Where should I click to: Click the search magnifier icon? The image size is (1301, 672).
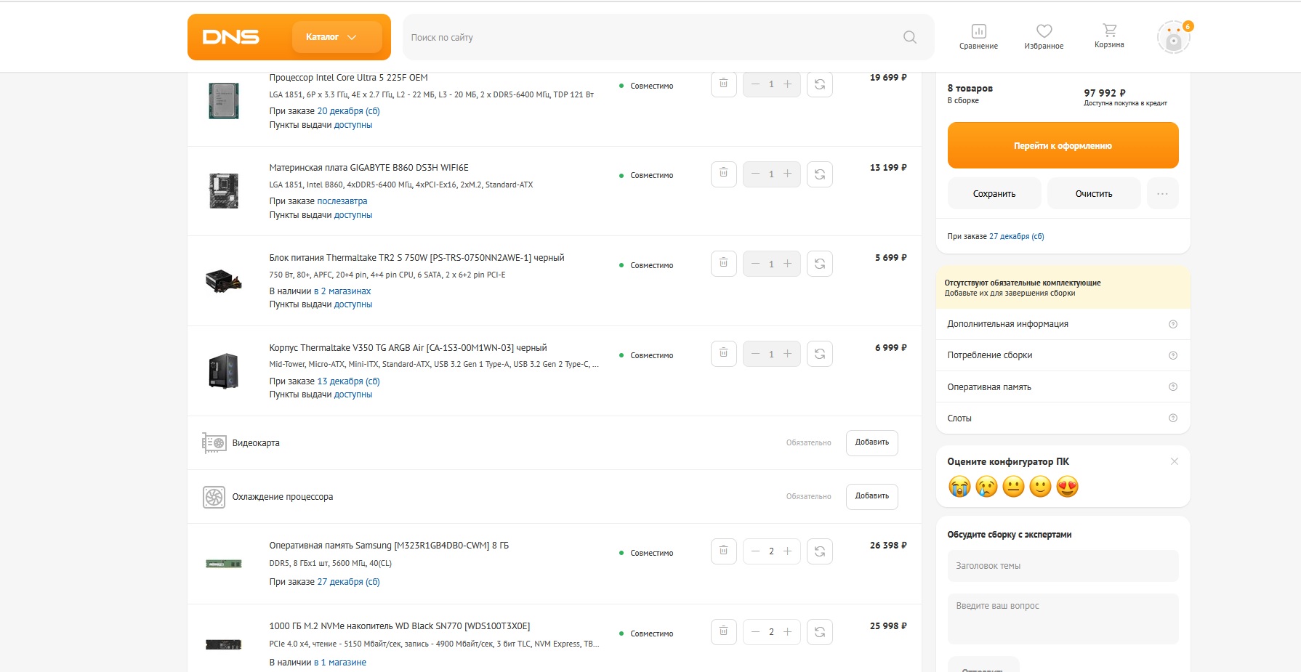pyautogui.click(x=909, y=37)
